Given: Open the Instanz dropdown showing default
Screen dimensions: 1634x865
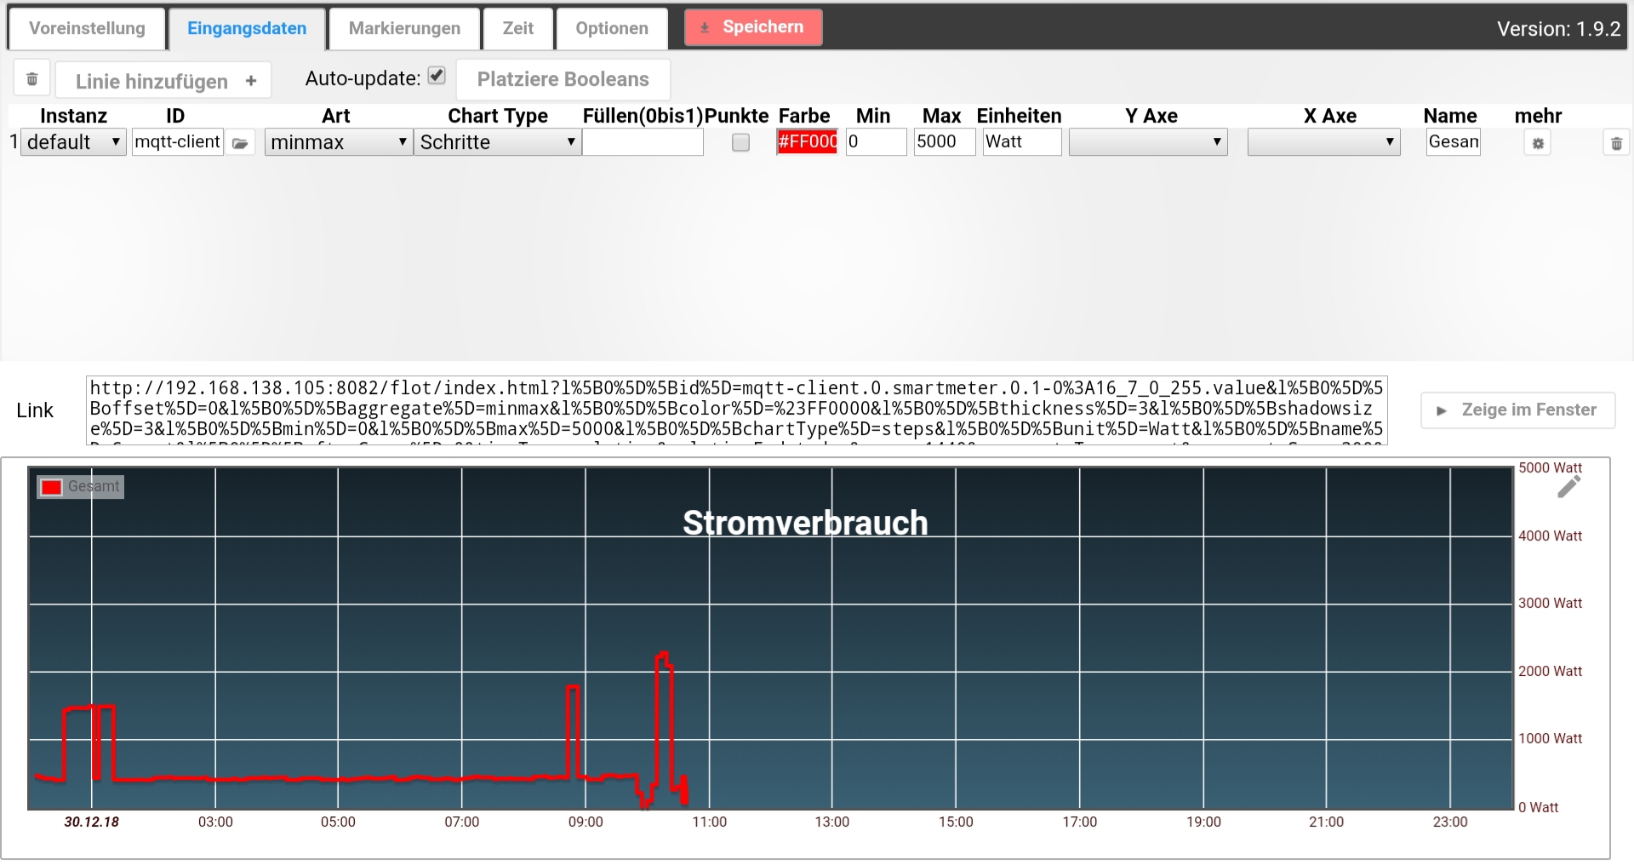Looking at the screenshot, I should coord(73,142).
